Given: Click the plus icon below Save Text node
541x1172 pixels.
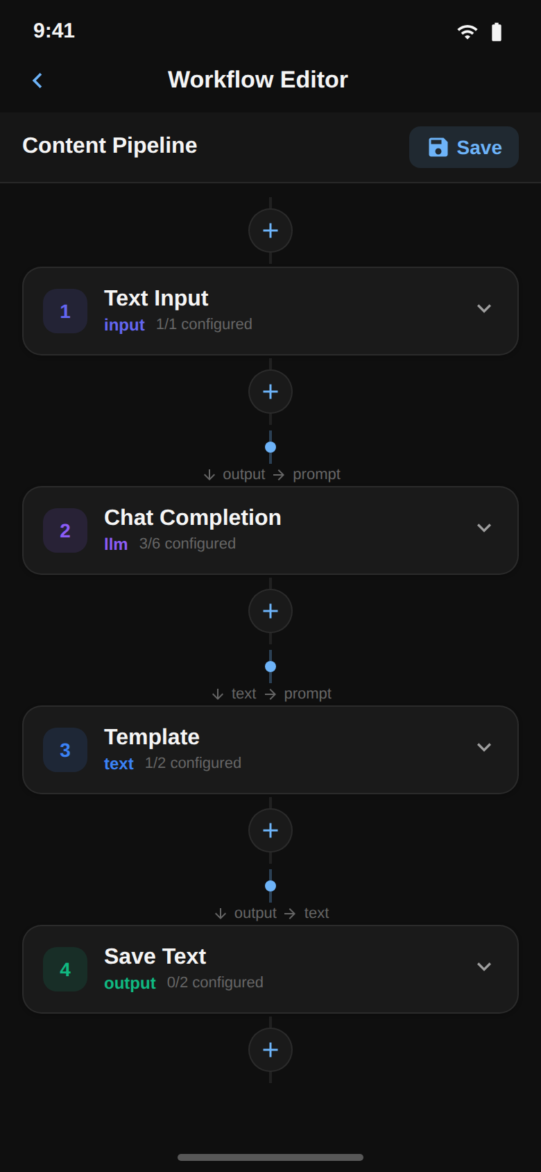Looking at the screenshot, I should pyautogui.click(x=270, y=1050).
